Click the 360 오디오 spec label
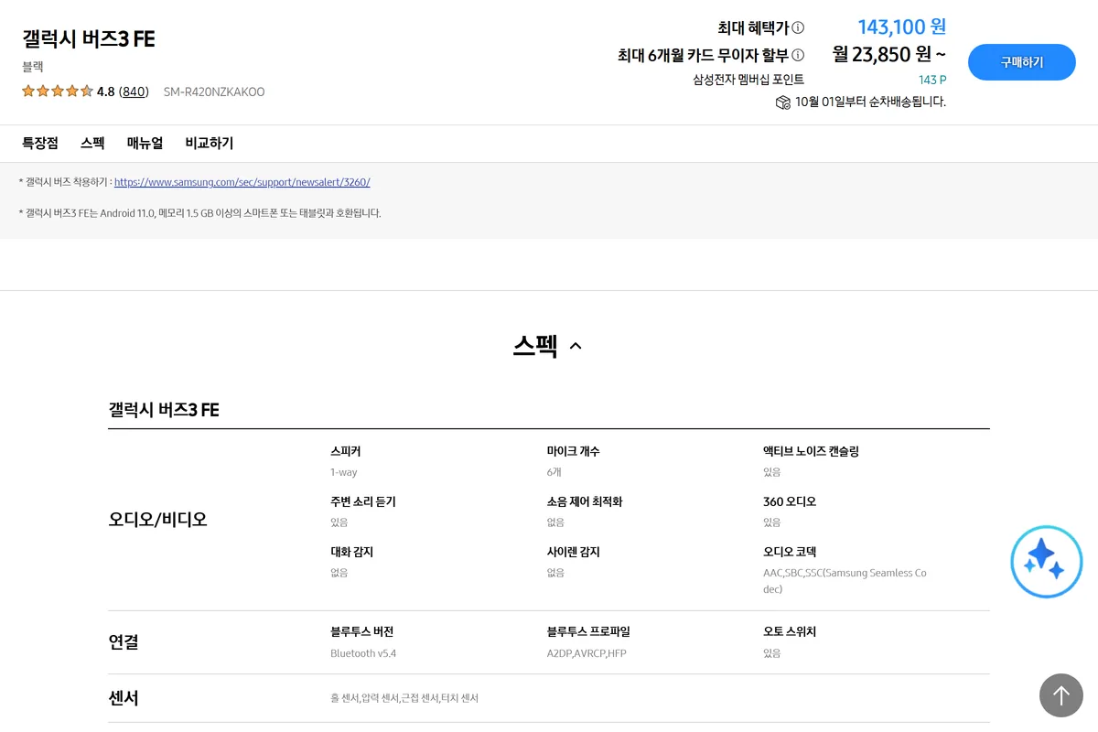Viewport: 1098px width, 732px height. point(790,501)
